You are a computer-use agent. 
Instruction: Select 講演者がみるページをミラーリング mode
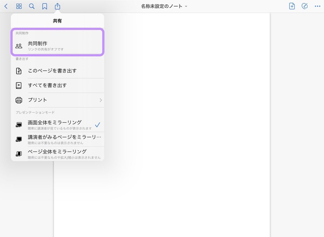(x=57, y=139)
